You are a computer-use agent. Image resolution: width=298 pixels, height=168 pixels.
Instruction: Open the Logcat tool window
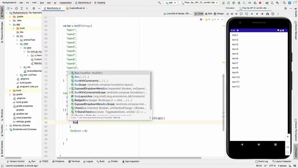88,161
